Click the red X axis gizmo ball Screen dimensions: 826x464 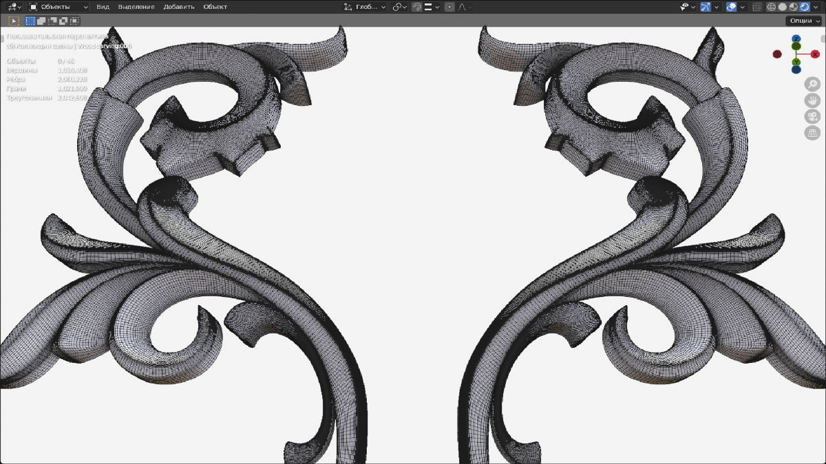[x=815, y=54]
